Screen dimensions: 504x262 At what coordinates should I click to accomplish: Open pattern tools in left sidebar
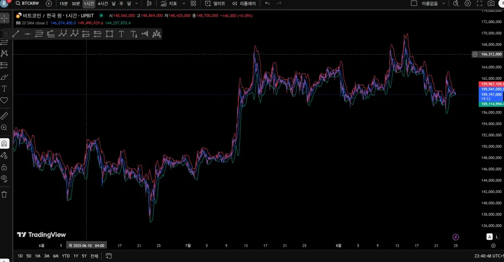coord(4,53)
